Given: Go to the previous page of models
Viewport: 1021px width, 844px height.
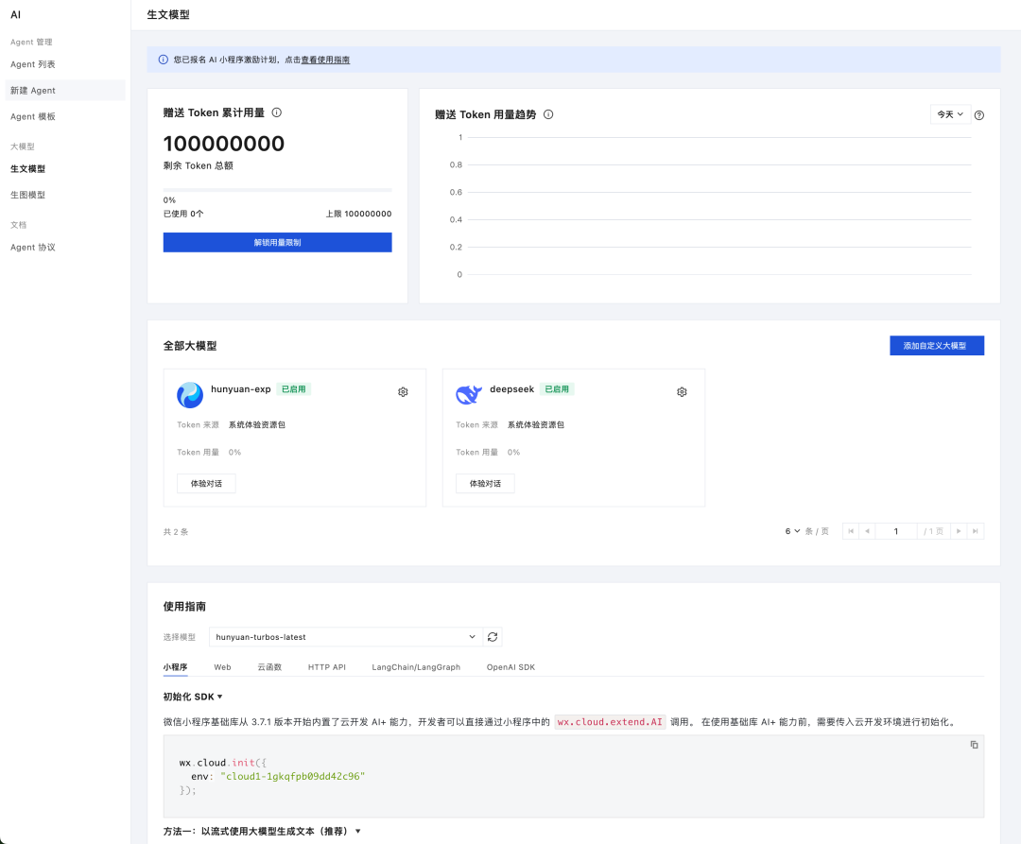Looking at the screenshot, I should click(x=867, y=531).
